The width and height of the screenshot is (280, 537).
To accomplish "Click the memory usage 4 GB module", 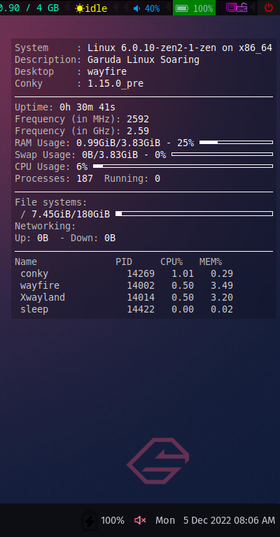I will tap(29, 8).
